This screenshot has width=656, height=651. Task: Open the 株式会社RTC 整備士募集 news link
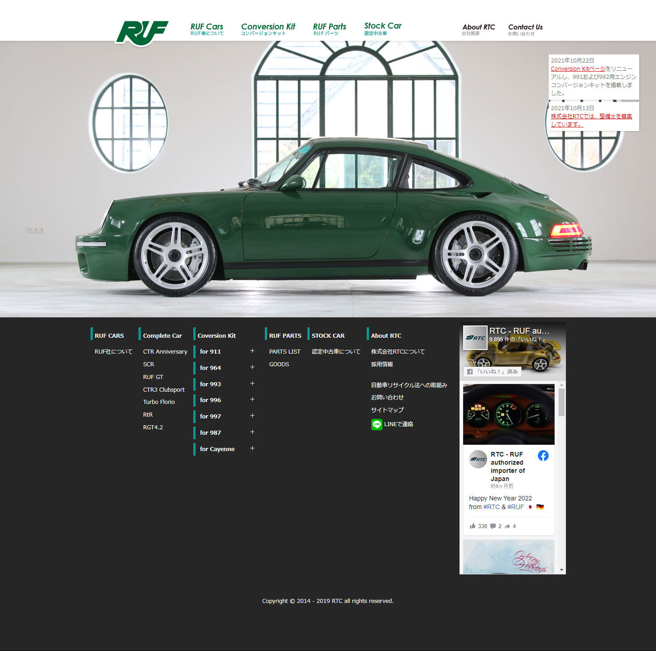click(x=591, y=120)
